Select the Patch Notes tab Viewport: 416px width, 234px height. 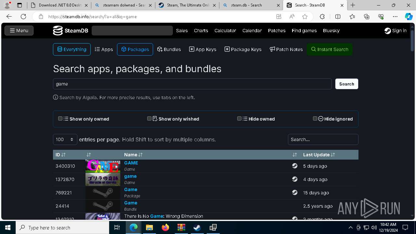click(x=286, y=49)
